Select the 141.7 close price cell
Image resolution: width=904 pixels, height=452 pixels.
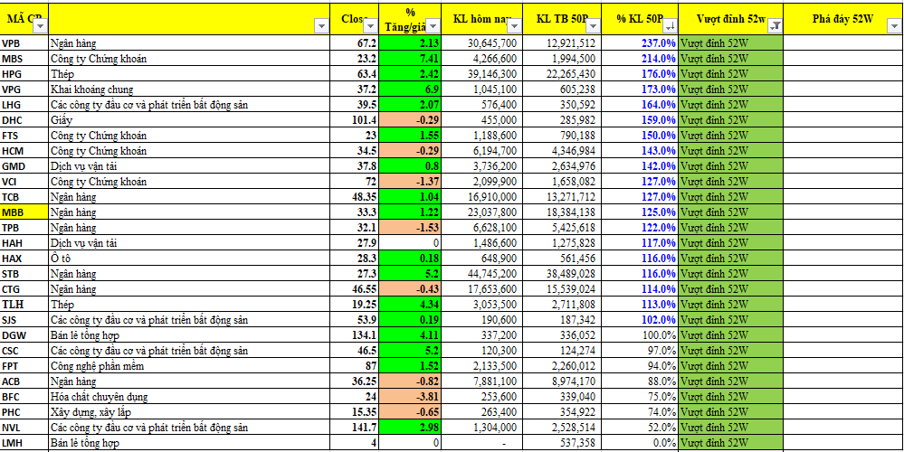[357, 427]
